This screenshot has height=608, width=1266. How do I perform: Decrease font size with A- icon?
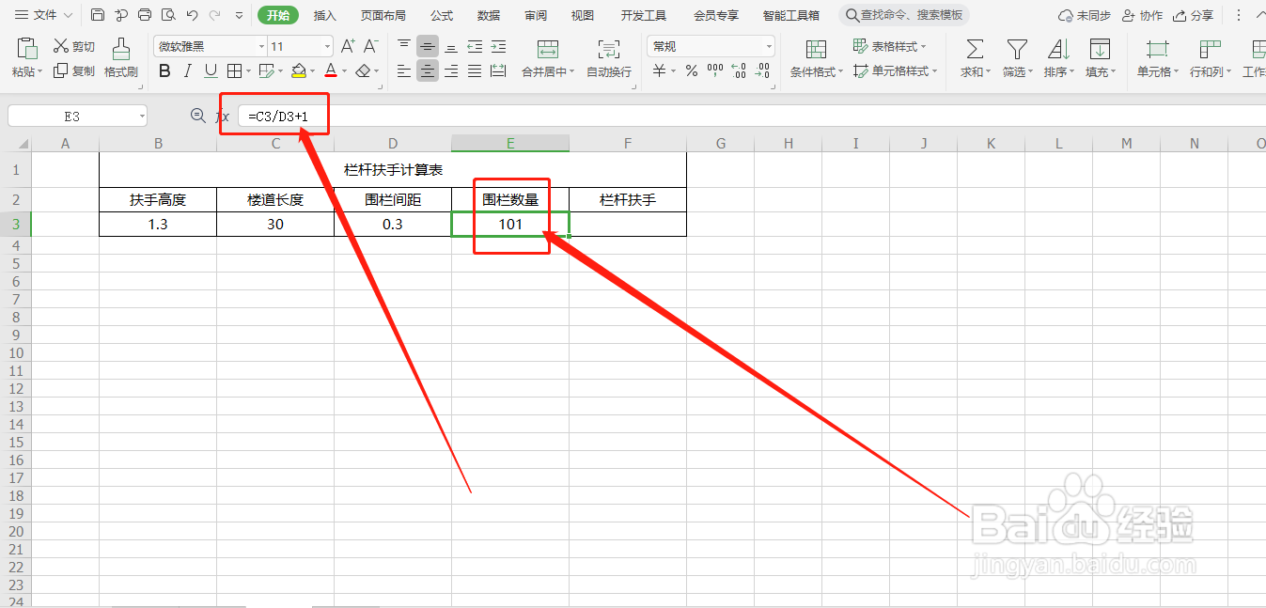[x=371, y=46]
